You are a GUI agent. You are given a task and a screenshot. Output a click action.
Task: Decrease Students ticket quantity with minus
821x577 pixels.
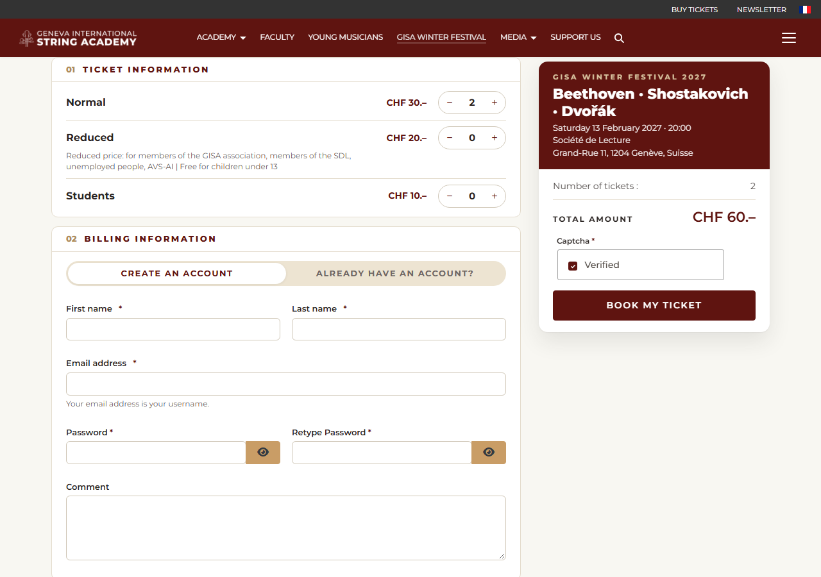(450, 196)
